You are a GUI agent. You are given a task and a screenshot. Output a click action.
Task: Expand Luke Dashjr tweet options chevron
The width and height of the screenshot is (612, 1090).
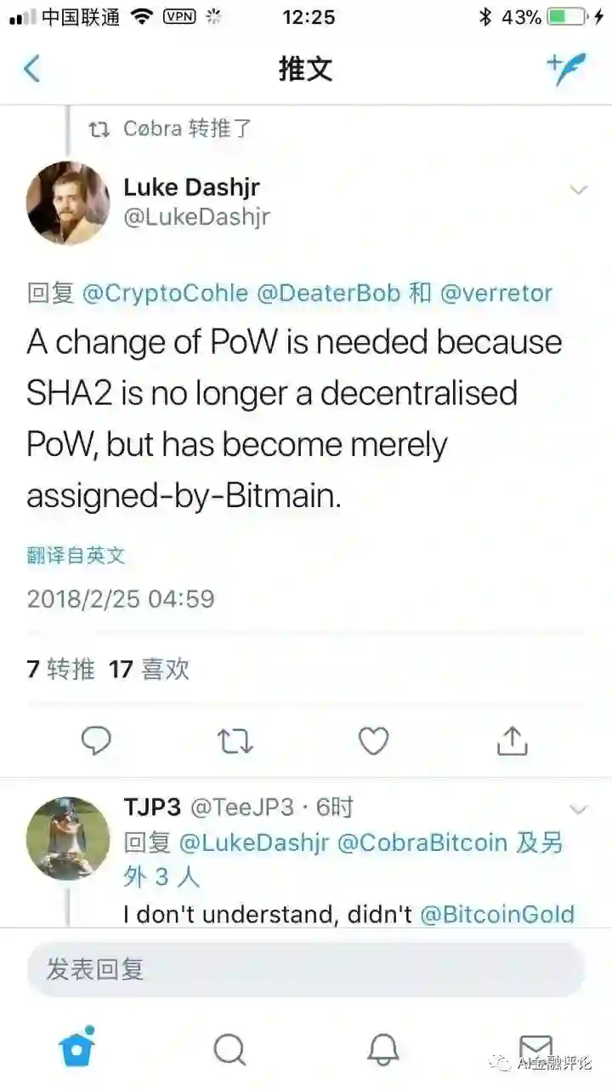(x=579, y=190)
